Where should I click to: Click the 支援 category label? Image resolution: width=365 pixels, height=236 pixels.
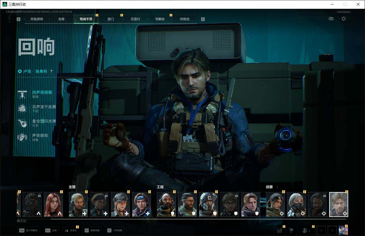click(x=72, y=187)
